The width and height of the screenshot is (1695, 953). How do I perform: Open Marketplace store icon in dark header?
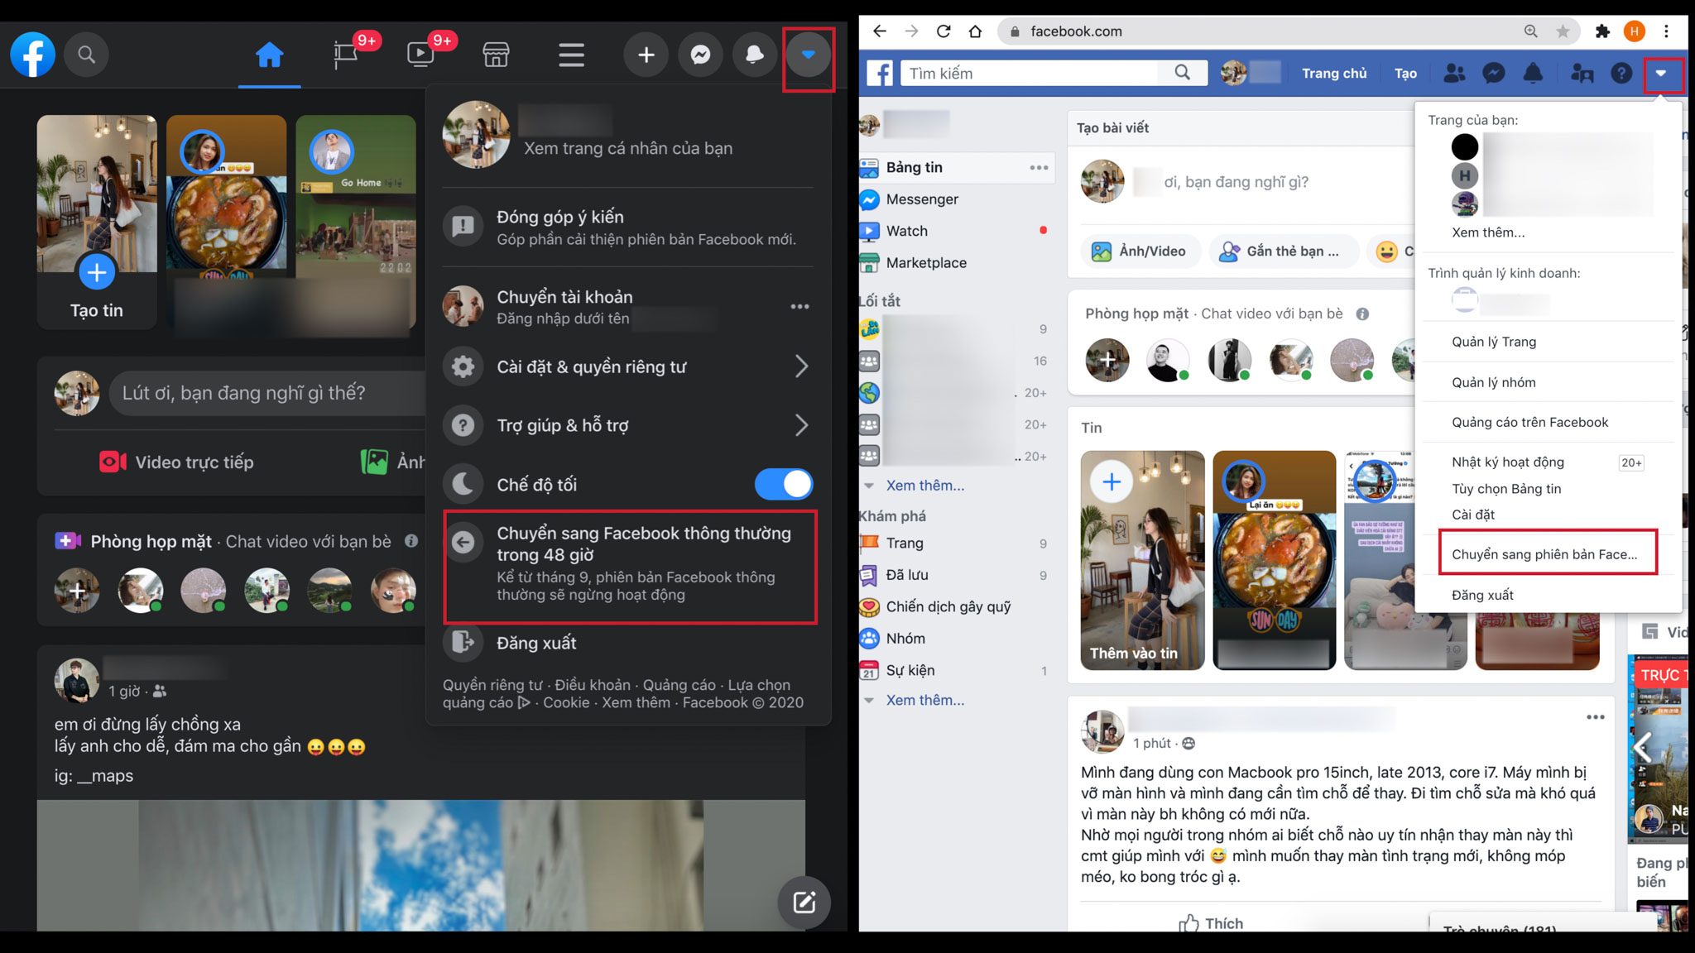pyautogui.click(x=496, y=55)
